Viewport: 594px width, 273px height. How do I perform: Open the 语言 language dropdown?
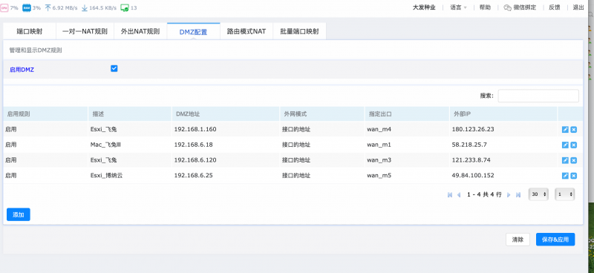point(458,7)
